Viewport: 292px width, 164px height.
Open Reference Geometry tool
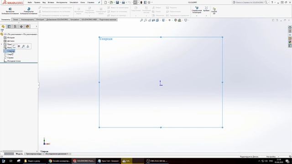point(197,10)
